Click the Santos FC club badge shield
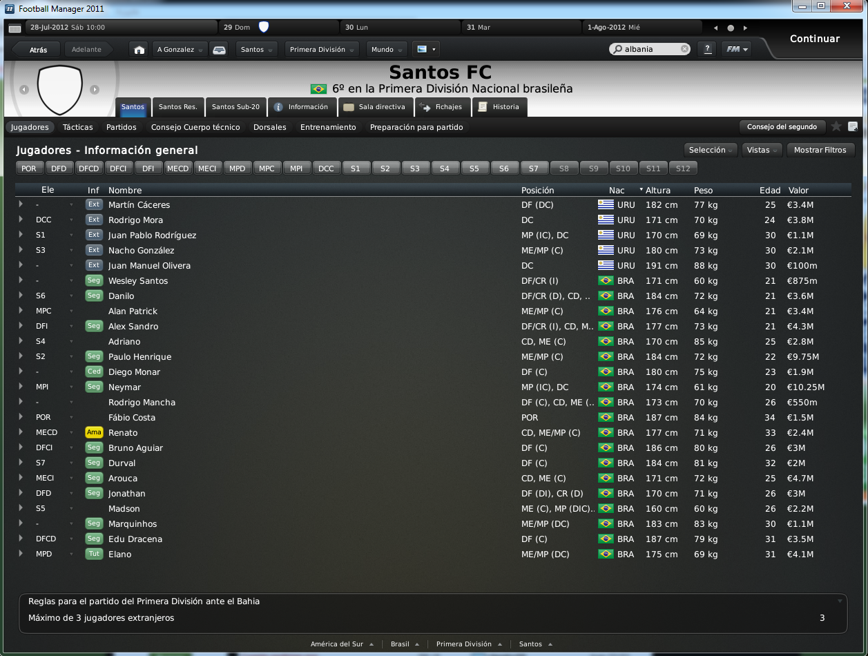This screenshot has height=656, width=868. pyautogui.click(x=59, y=90)
